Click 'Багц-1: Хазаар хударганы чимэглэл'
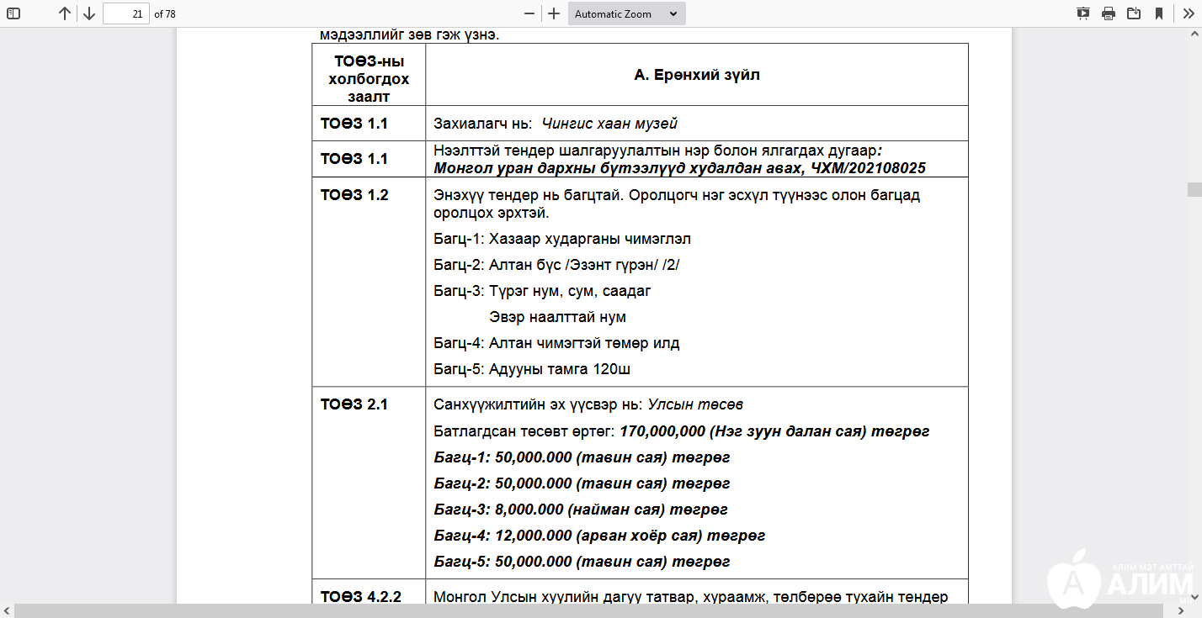This screenshot has width=1202, height=618. click(562, 239)
